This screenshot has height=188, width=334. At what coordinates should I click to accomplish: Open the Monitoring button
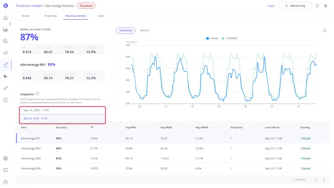tap(295, 6)
